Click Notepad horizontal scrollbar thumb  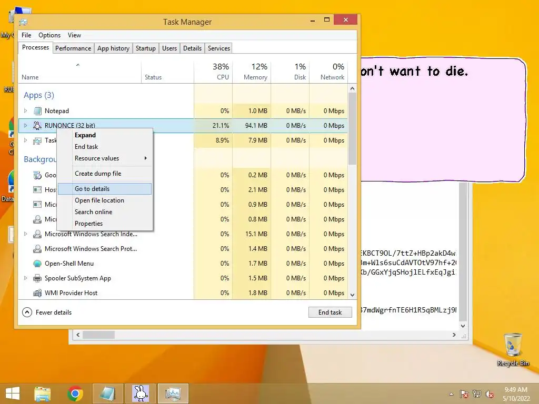click(98, 335)
